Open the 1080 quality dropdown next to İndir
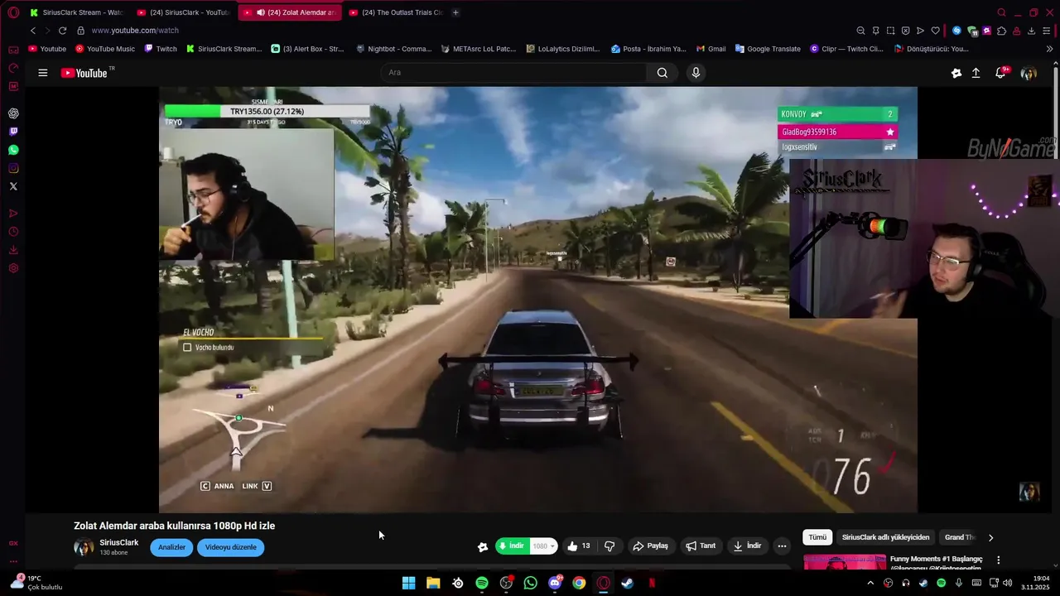Image resolution: width=1060 pixels, height=596 pixels. [543, 546]
